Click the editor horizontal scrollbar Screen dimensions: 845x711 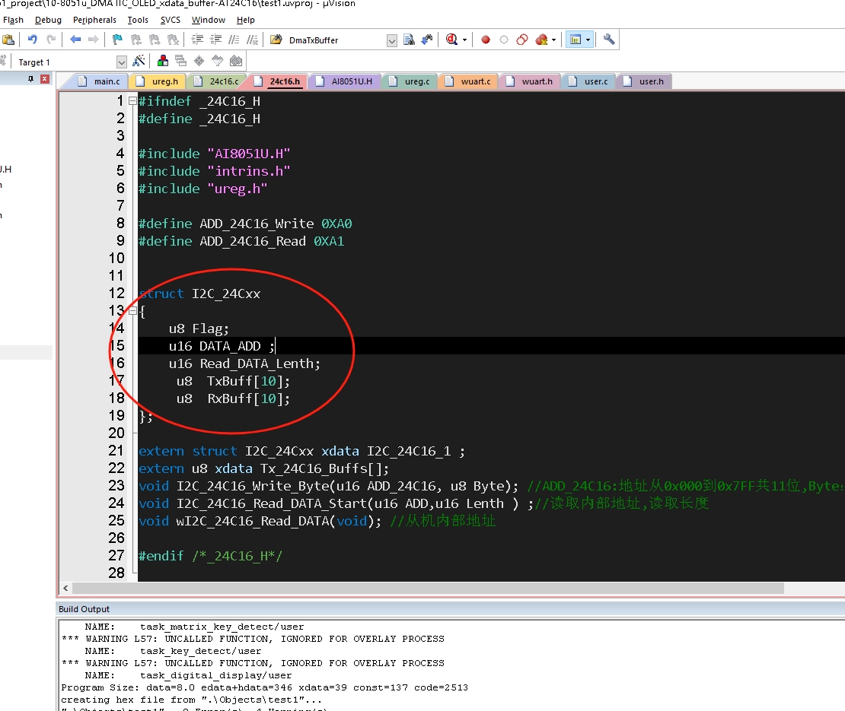pyautogui.click(x=426, y=589)
